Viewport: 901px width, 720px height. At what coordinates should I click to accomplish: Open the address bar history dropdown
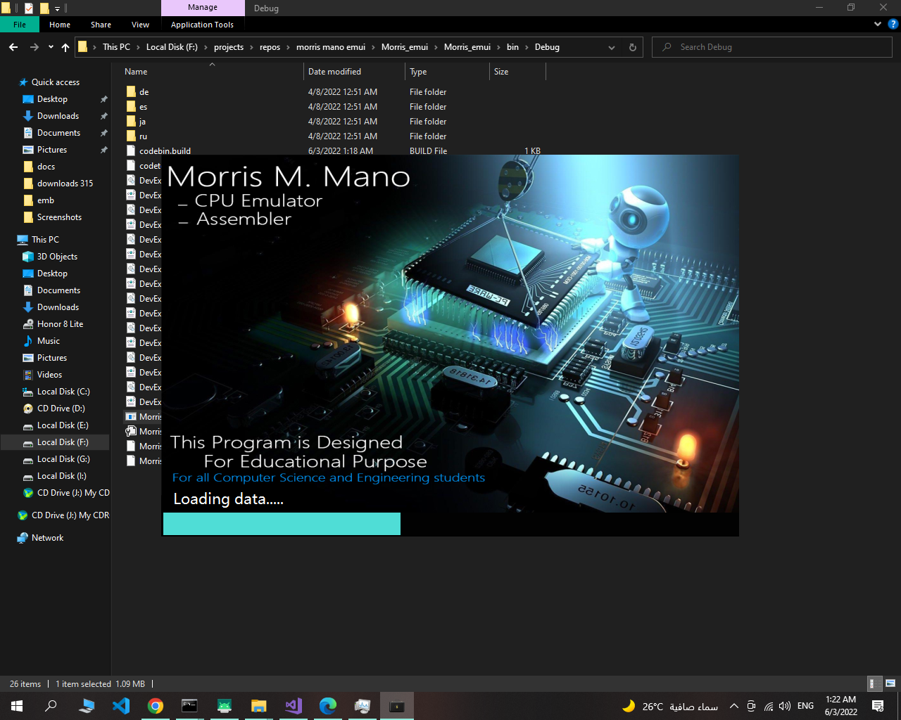coord(611,47)
